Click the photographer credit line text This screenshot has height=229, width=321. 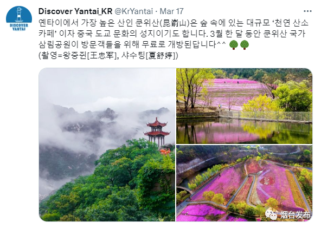coord(108,55)
